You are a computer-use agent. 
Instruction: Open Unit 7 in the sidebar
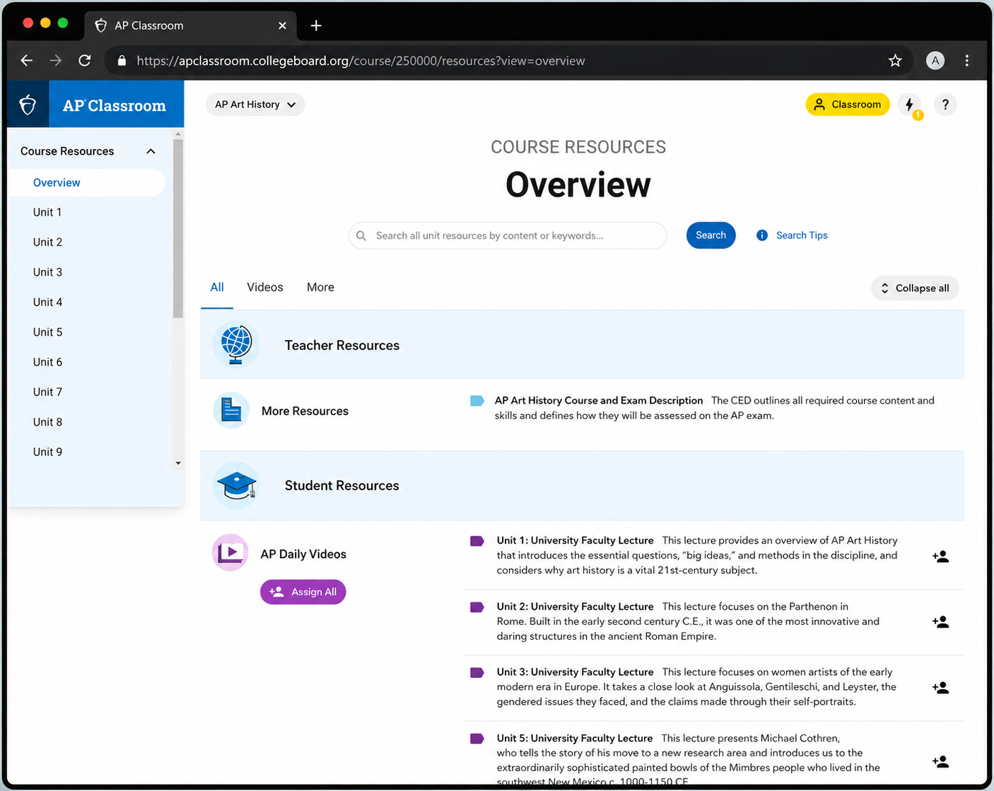(x=47, y=392)
